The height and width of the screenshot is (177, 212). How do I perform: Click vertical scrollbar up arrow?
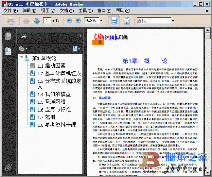[x=207, y=30]
